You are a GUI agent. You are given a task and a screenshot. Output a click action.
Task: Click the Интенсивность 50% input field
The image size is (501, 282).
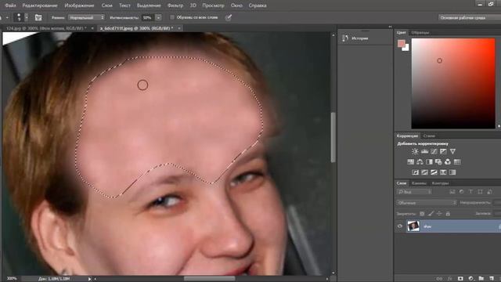point(148,17)
